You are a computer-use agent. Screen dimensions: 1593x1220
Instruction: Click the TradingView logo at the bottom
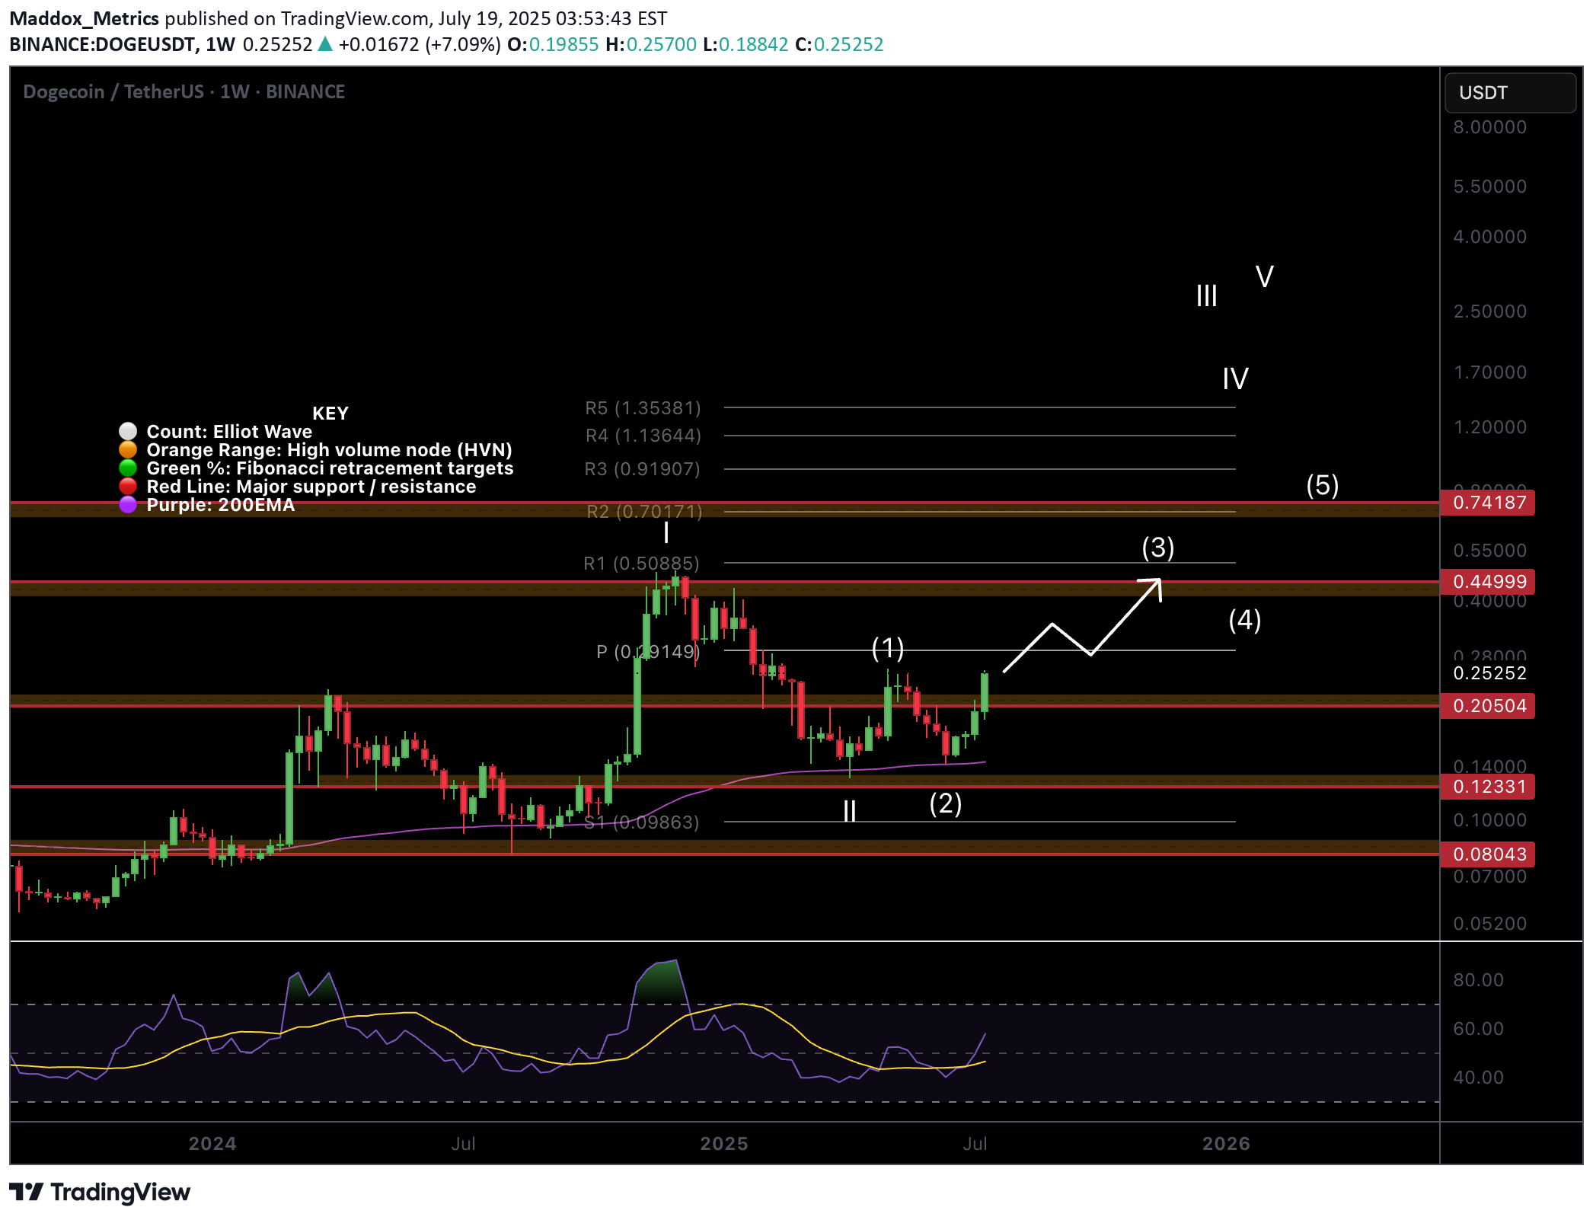click(100, 1192)
